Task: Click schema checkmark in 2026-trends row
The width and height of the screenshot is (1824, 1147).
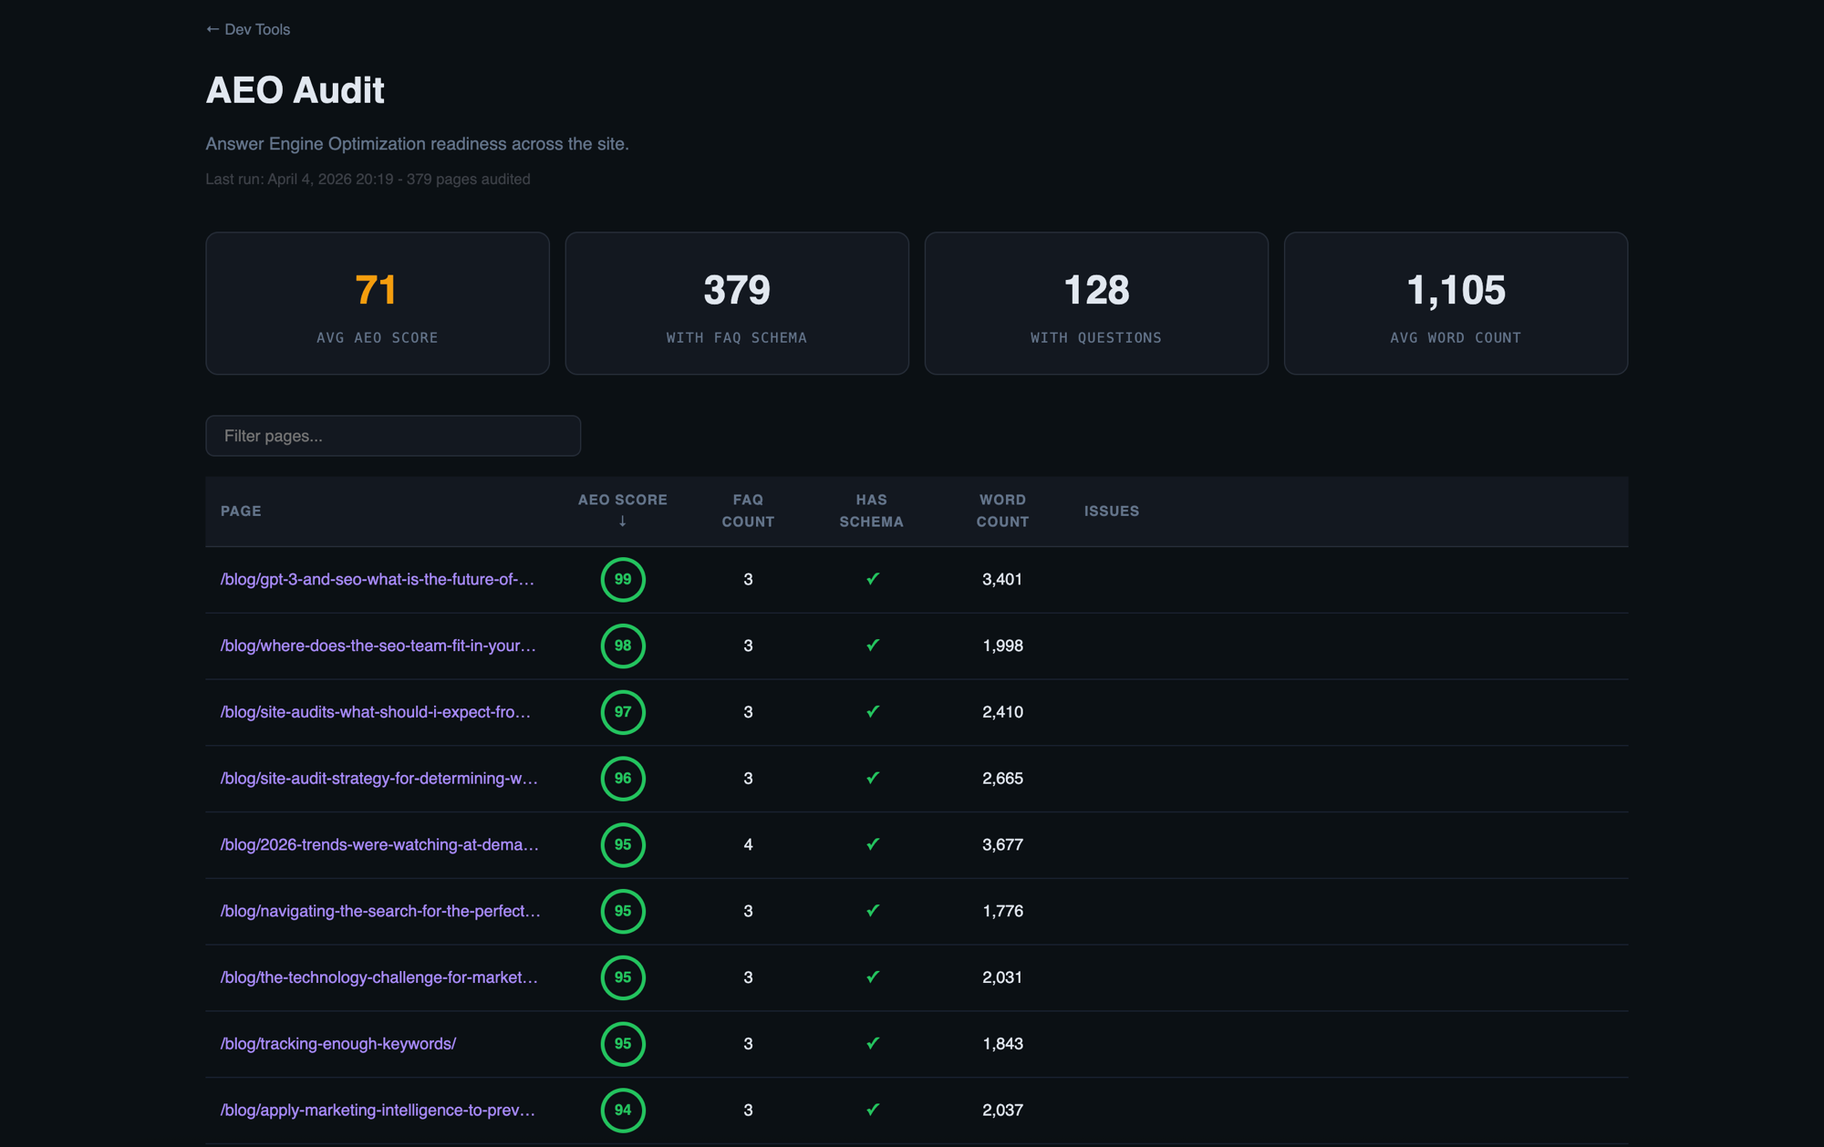Action: click(873, 844)
